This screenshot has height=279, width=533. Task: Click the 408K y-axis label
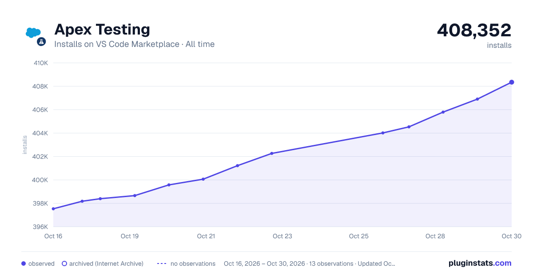pos(41,86)
